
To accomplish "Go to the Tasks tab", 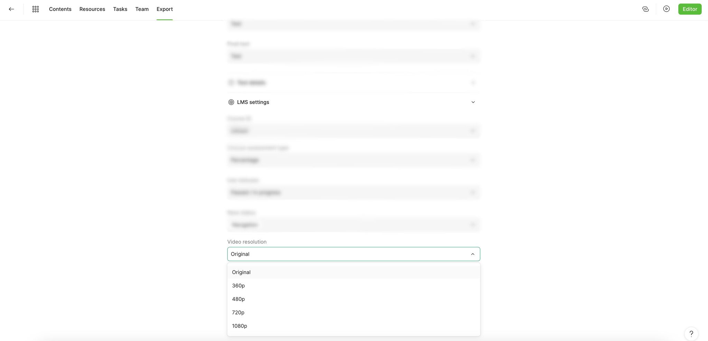I will pyautogui.click(x=120, y=9).
